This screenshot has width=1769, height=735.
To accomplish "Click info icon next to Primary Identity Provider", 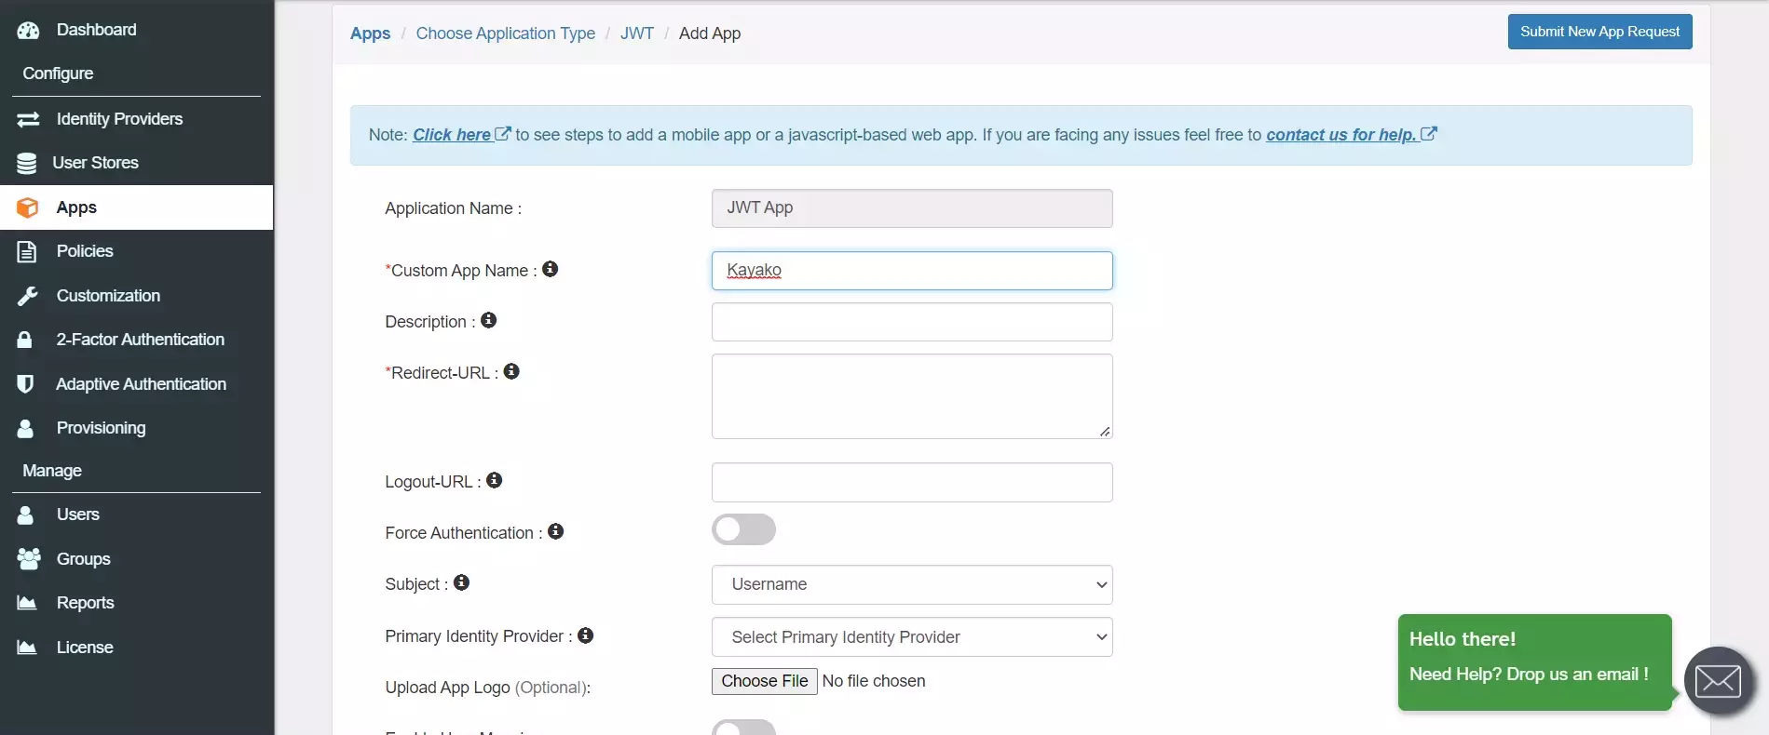I will (586, 635).
